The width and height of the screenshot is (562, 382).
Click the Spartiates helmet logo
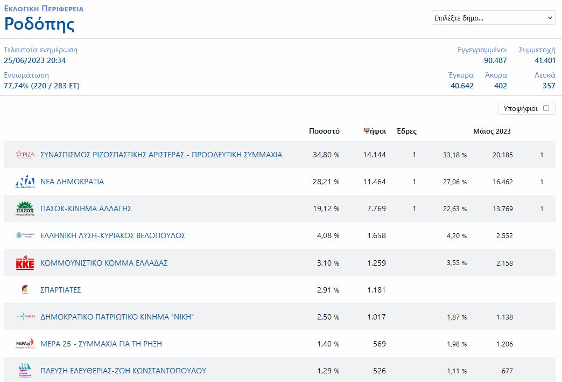[x=25, y=290]
